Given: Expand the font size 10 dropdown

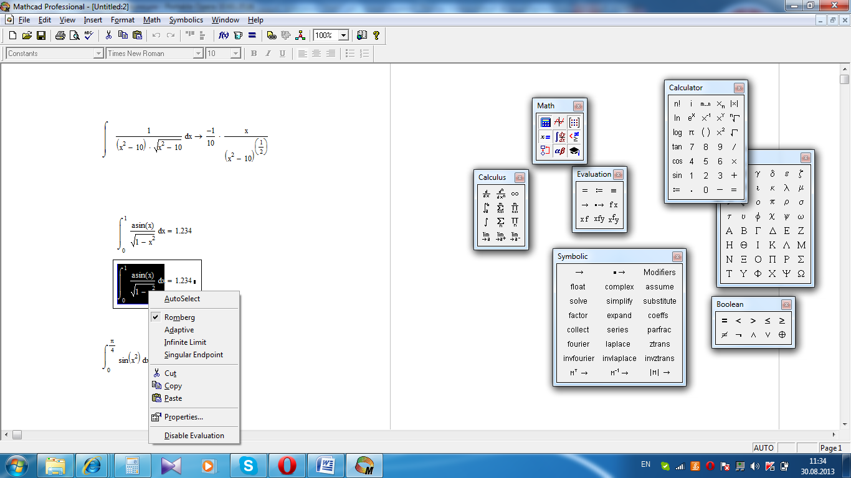Looking at the screenshot, I should (235, 54).
